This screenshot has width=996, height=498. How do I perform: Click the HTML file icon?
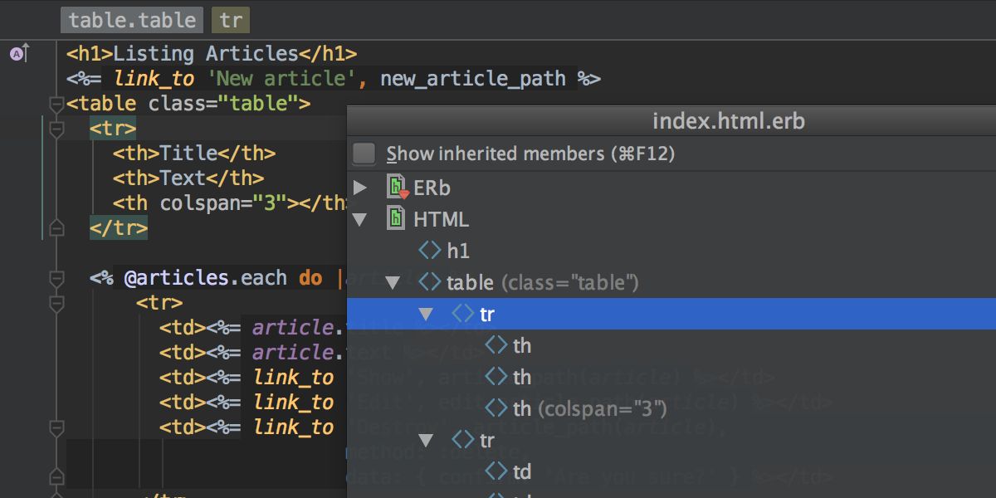(397, 219)
